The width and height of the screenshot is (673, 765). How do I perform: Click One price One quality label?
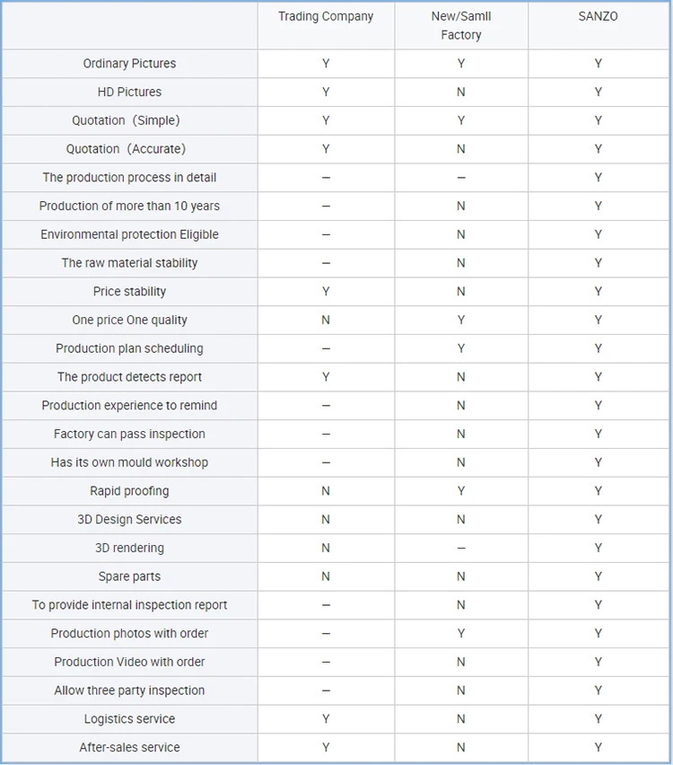[129, 320]
